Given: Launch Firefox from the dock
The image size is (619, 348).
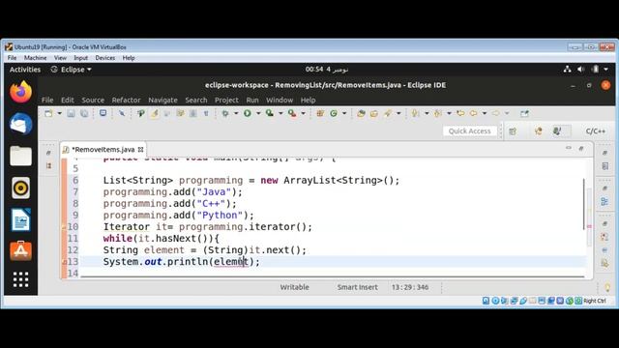Looking at the screenshot, I should coord(20,92).
